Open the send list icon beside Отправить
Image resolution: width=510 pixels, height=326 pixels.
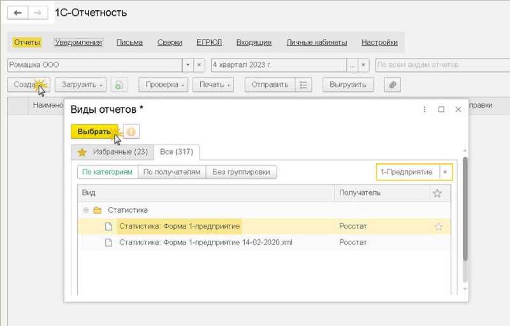pos(303,85)
